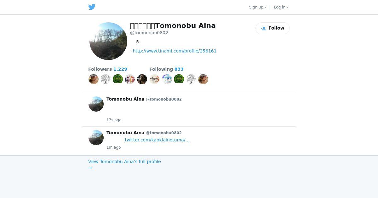Open the large profile avatar photo
Screen dimensions: 378x198
[108, 41]
